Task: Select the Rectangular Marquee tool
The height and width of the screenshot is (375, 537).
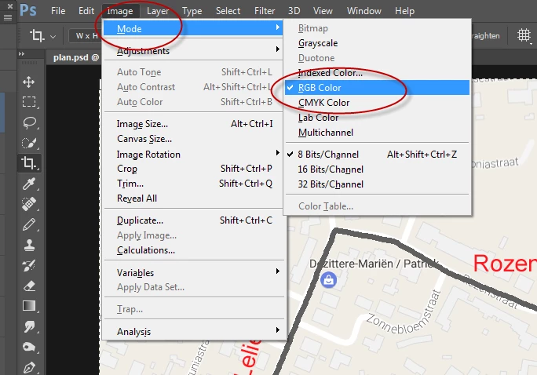Action: click(x=29, y=102)
